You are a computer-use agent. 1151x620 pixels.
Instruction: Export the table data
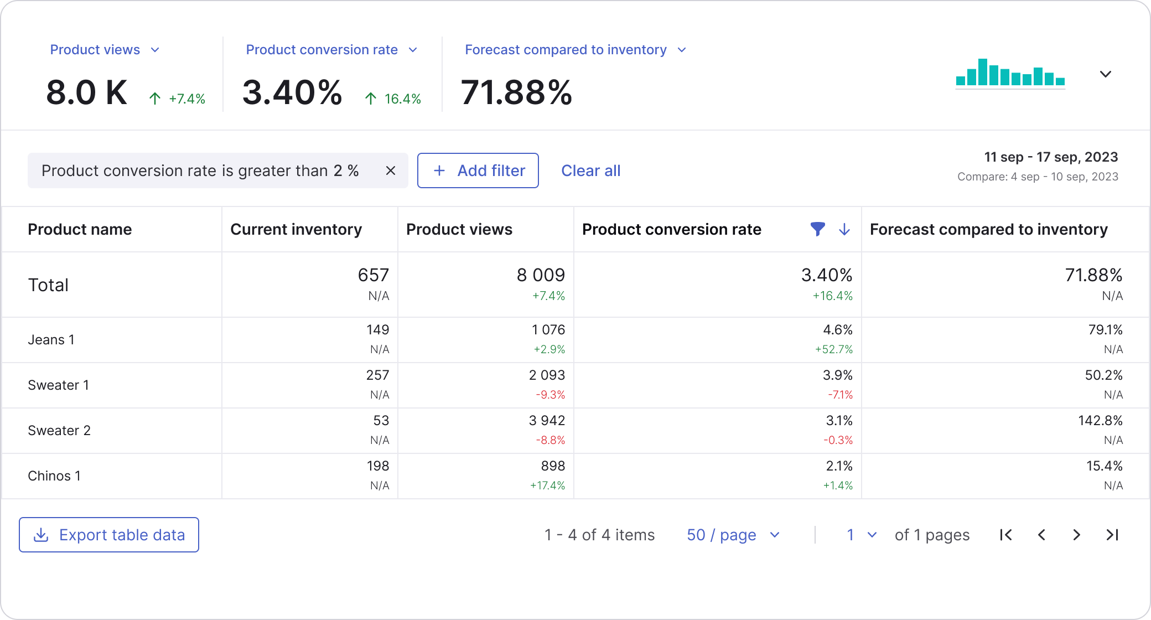pyautogui.click(x=108, y=535)
